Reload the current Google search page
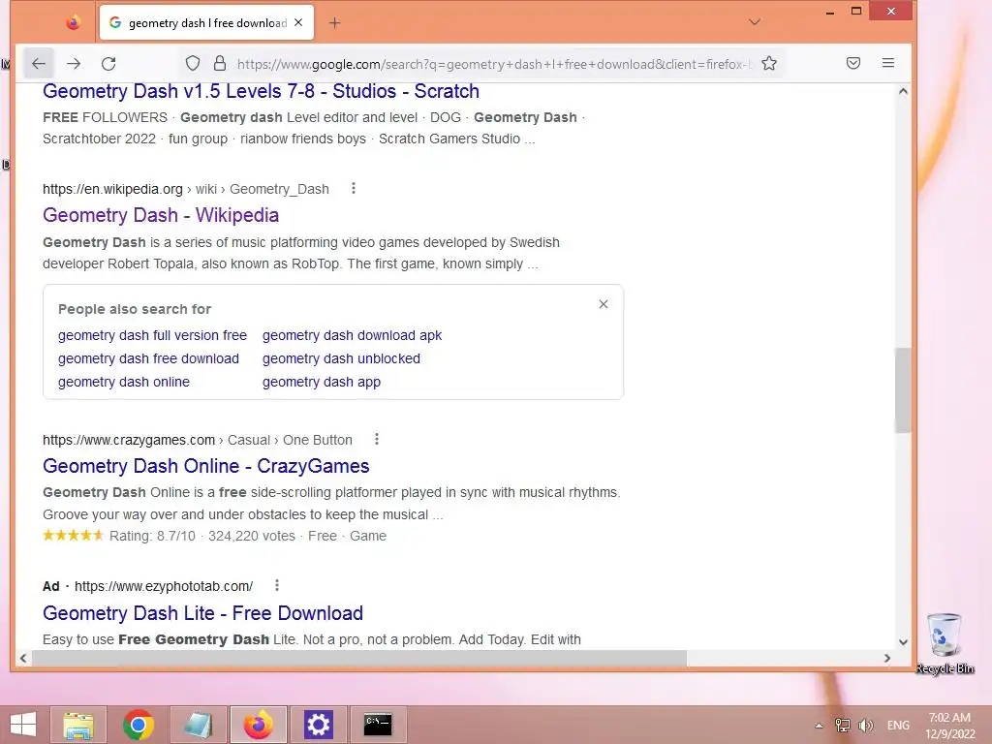The width and height of the screenshot is (992, 744). coord(108,63)
